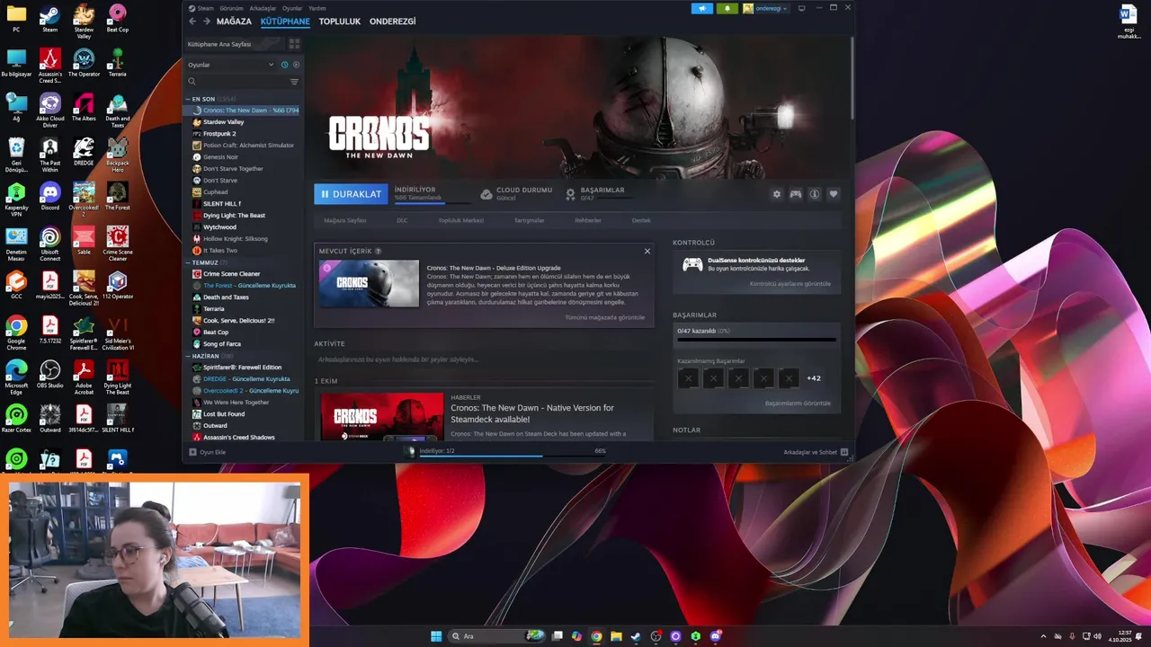Open controller layout gamepad icon
Image resolution: width=1151 pixels, height=647 pixels.
coord(796,194)
